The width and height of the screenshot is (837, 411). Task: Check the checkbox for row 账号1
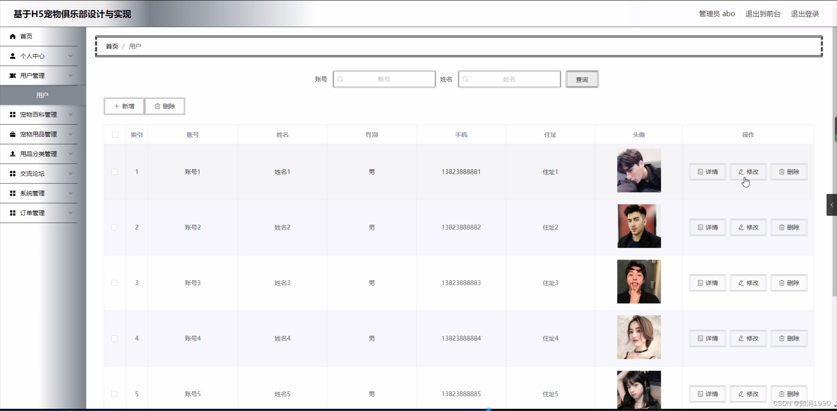[114, 172]
